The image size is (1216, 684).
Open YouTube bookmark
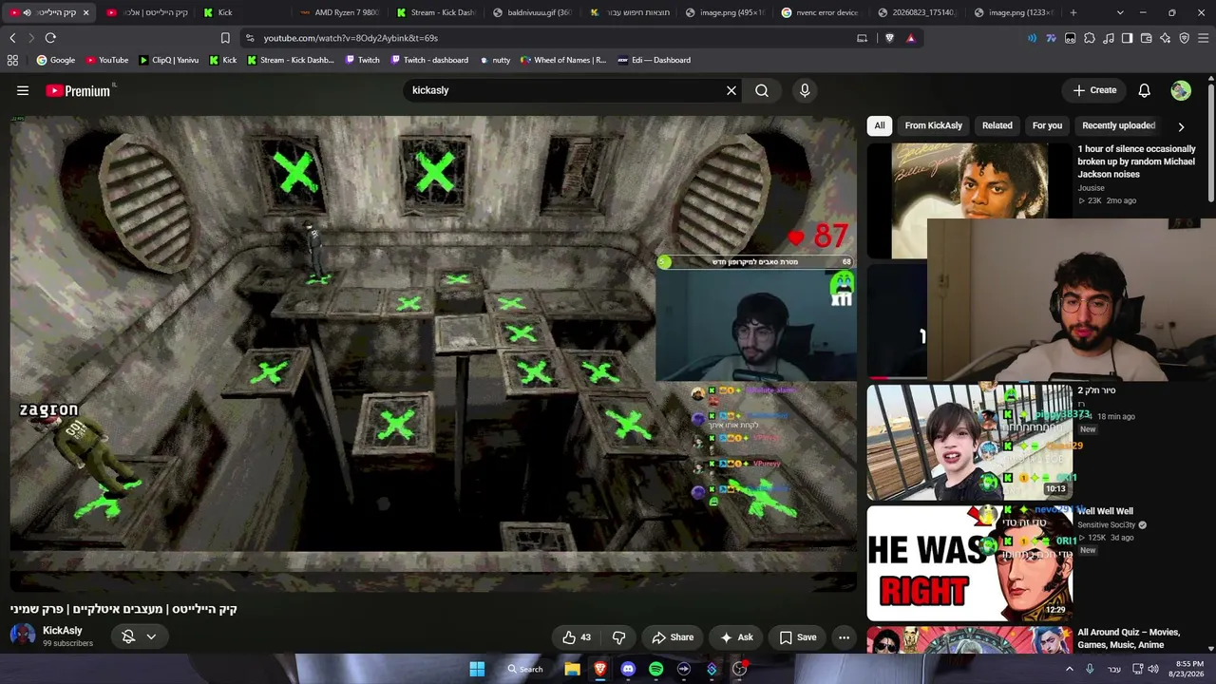pos(107,60)
